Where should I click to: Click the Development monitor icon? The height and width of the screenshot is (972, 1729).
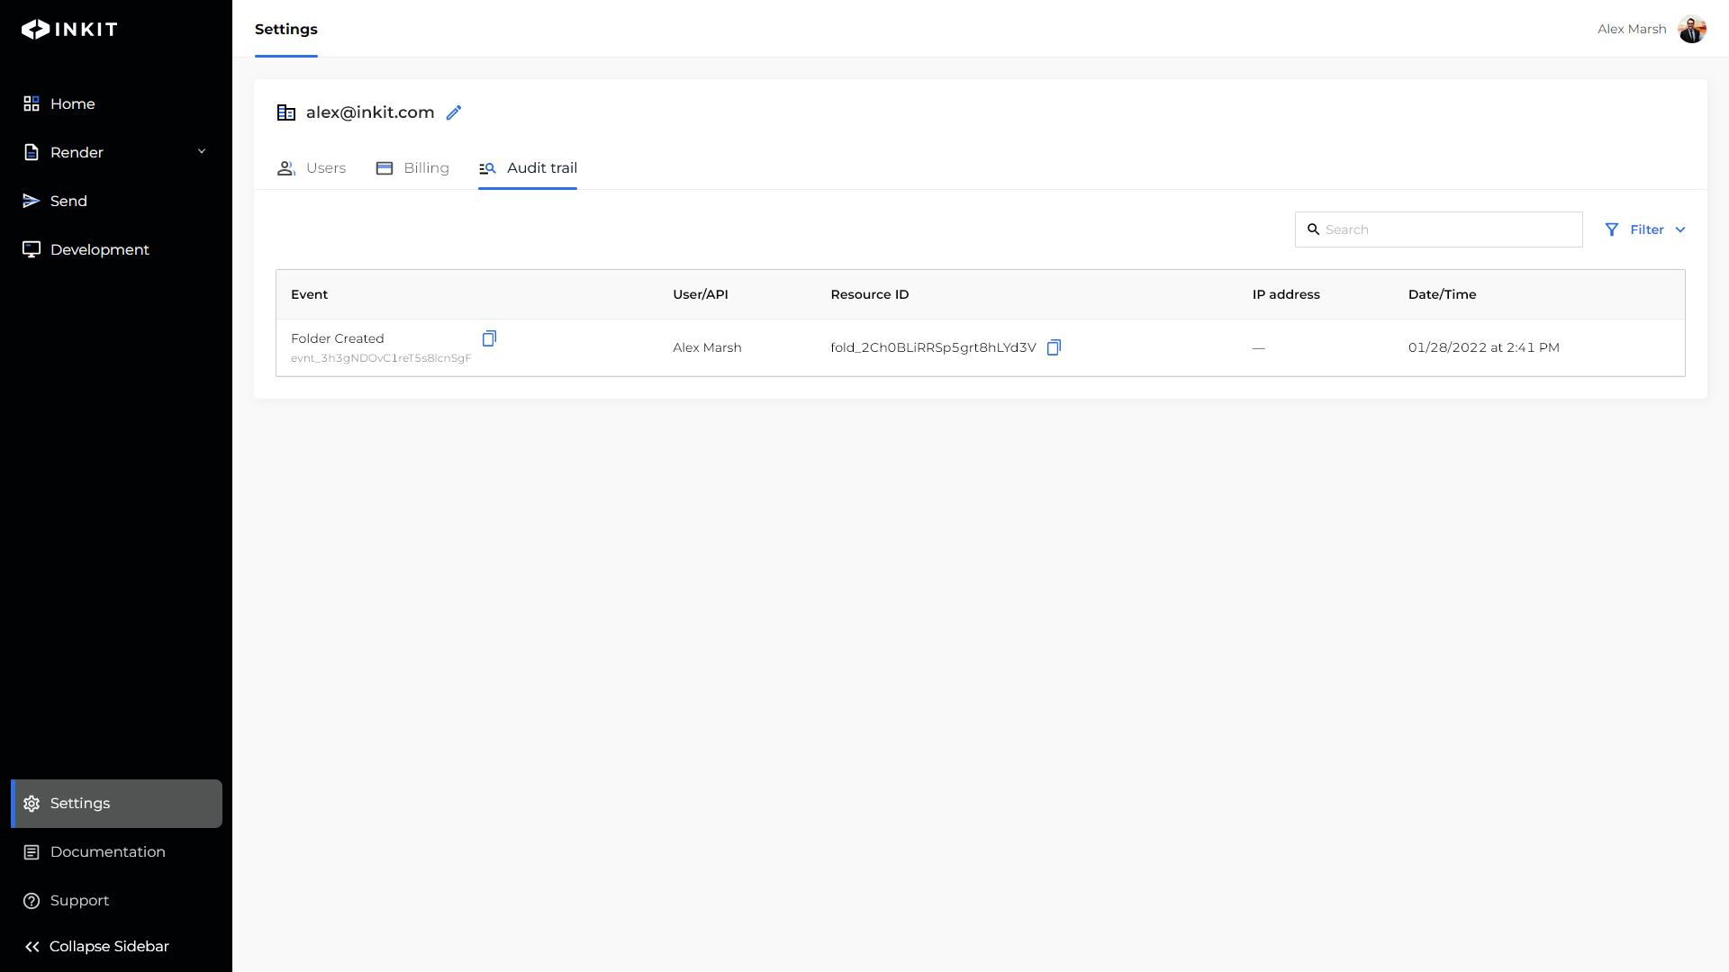pos(32,249)
